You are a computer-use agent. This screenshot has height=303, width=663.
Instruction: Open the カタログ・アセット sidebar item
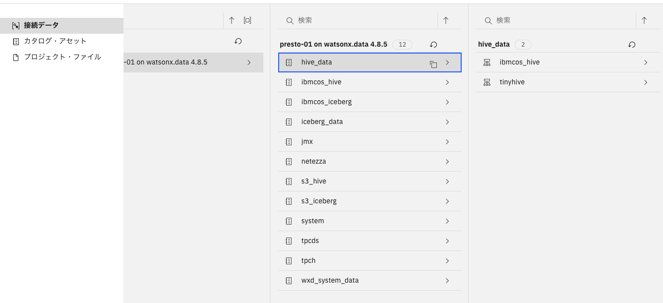(x=61, y=41)
